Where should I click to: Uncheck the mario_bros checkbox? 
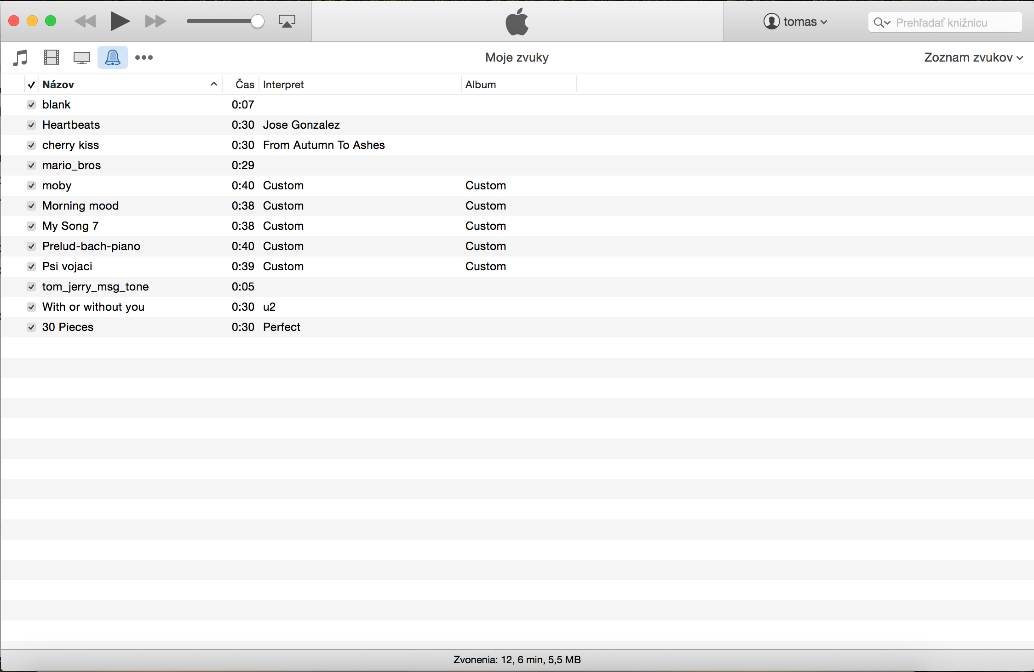tap(31, 165)
